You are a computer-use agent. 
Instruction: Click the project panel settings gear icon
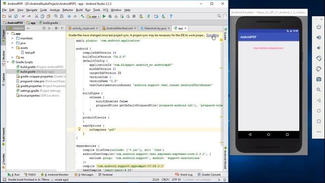point(56,28)
